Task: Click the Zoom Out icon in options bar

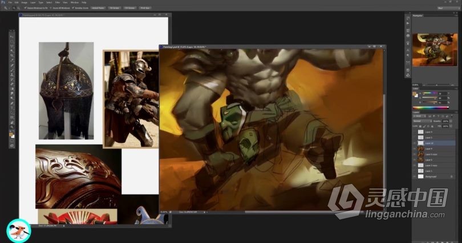Action: click(x=19, y=8)
